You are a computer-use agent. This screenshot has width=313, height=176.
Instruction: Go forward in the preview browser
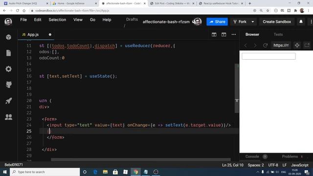pos(255,45)
